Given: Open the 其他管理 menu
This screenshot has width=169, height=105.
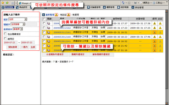Looking at the screenshot, I should [138, 7].
